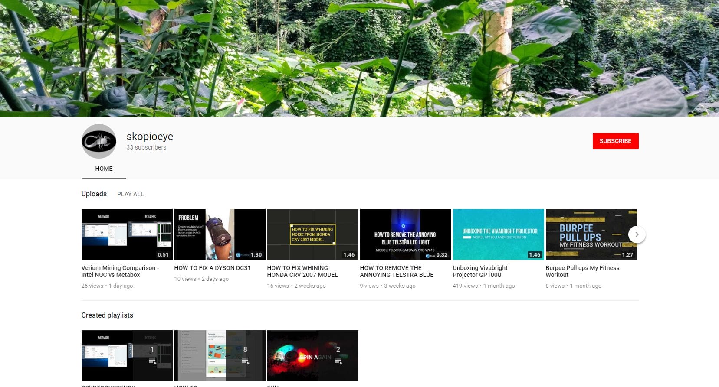Screen dimensions: 719x387
Task: Open the Dyson DC31 fix video thumbnail
Action: tap(220, 234)
